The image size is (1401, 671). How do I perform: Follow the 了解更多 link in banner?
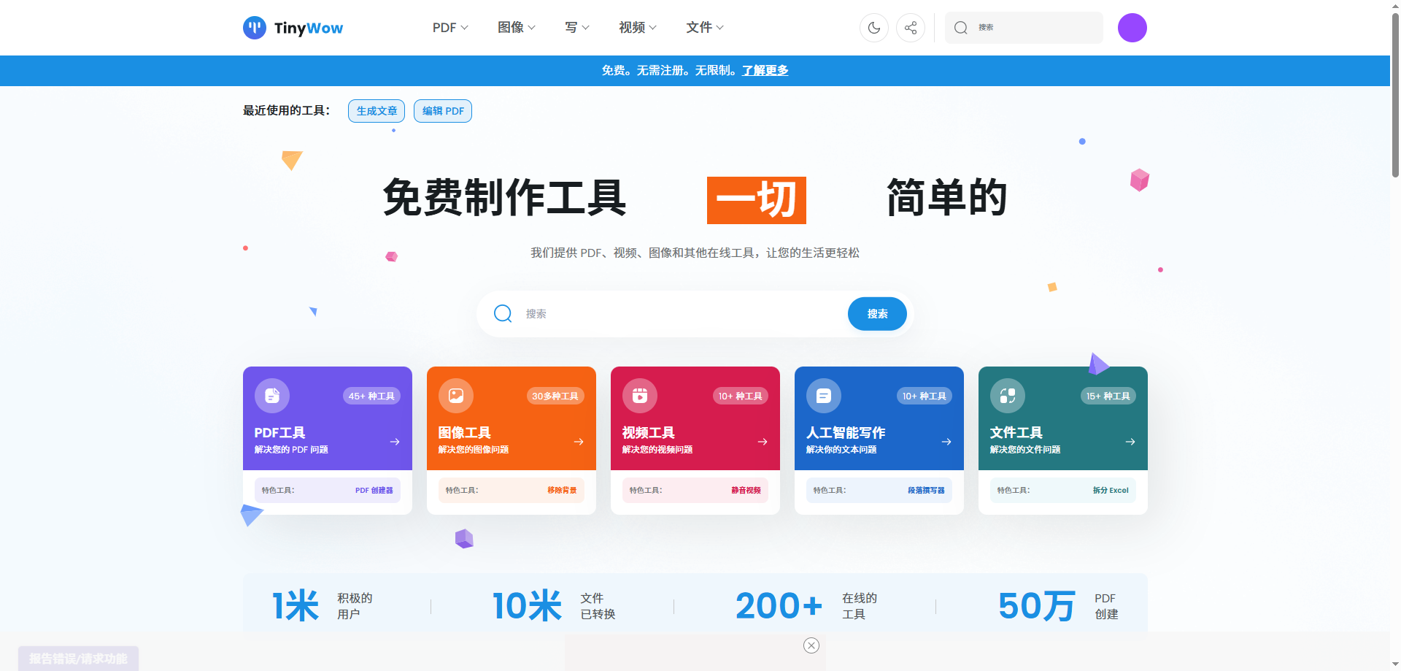(765, 71)
